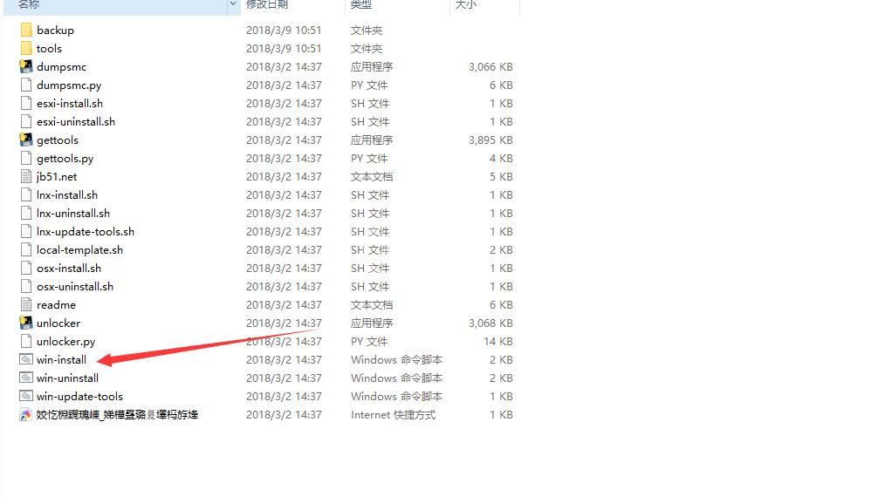The image size is (892, 497).
Task: Click the gettools file name
Action: (58, 140)
